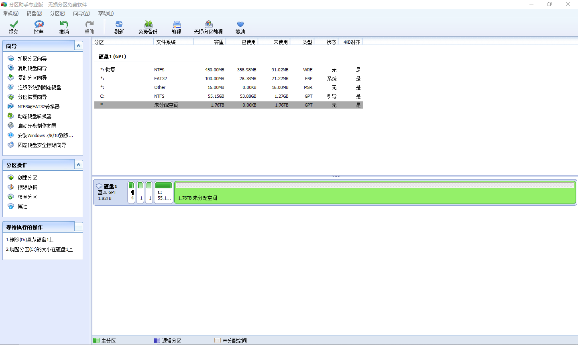The width and height of the screenshot is (578, 345).
Task: Click 创建分区 in partition operations
Action: [x=27, y=178]
